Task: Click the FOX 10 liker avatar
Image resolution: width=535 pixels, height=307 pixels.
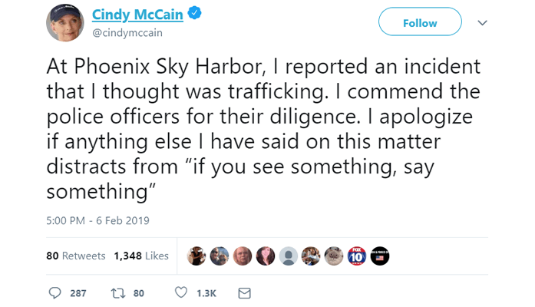Action: click(356, 256)
